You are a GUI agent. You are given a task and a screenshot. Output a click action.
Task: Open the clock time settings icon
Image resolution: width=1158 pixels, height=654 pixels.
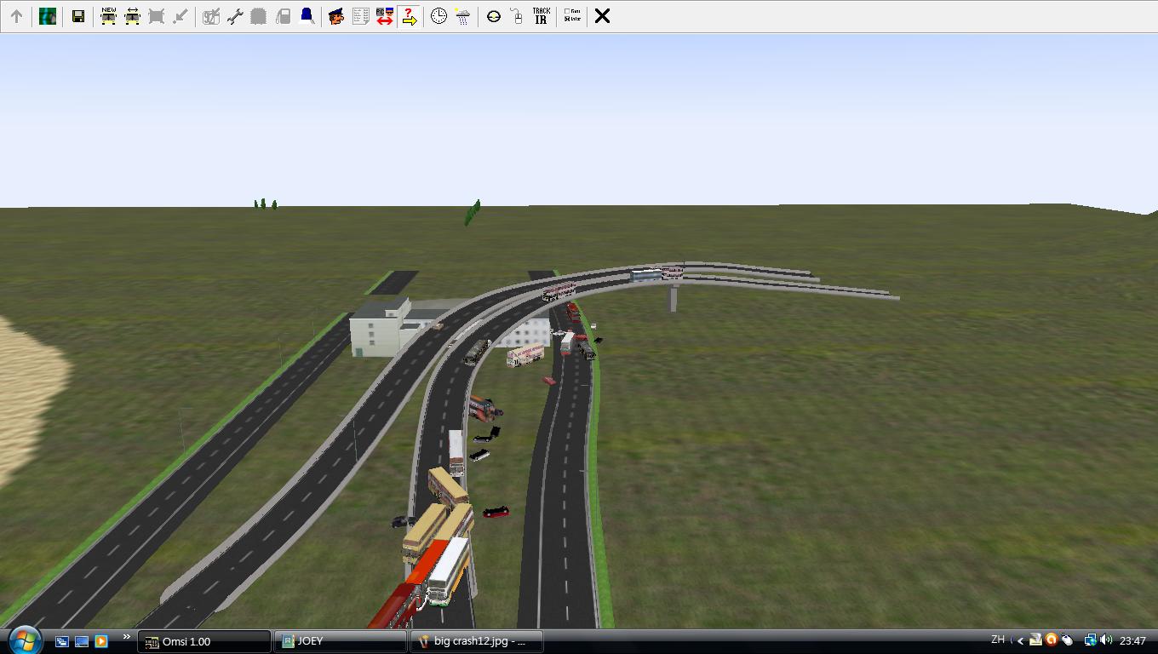[x=439, y=16]
